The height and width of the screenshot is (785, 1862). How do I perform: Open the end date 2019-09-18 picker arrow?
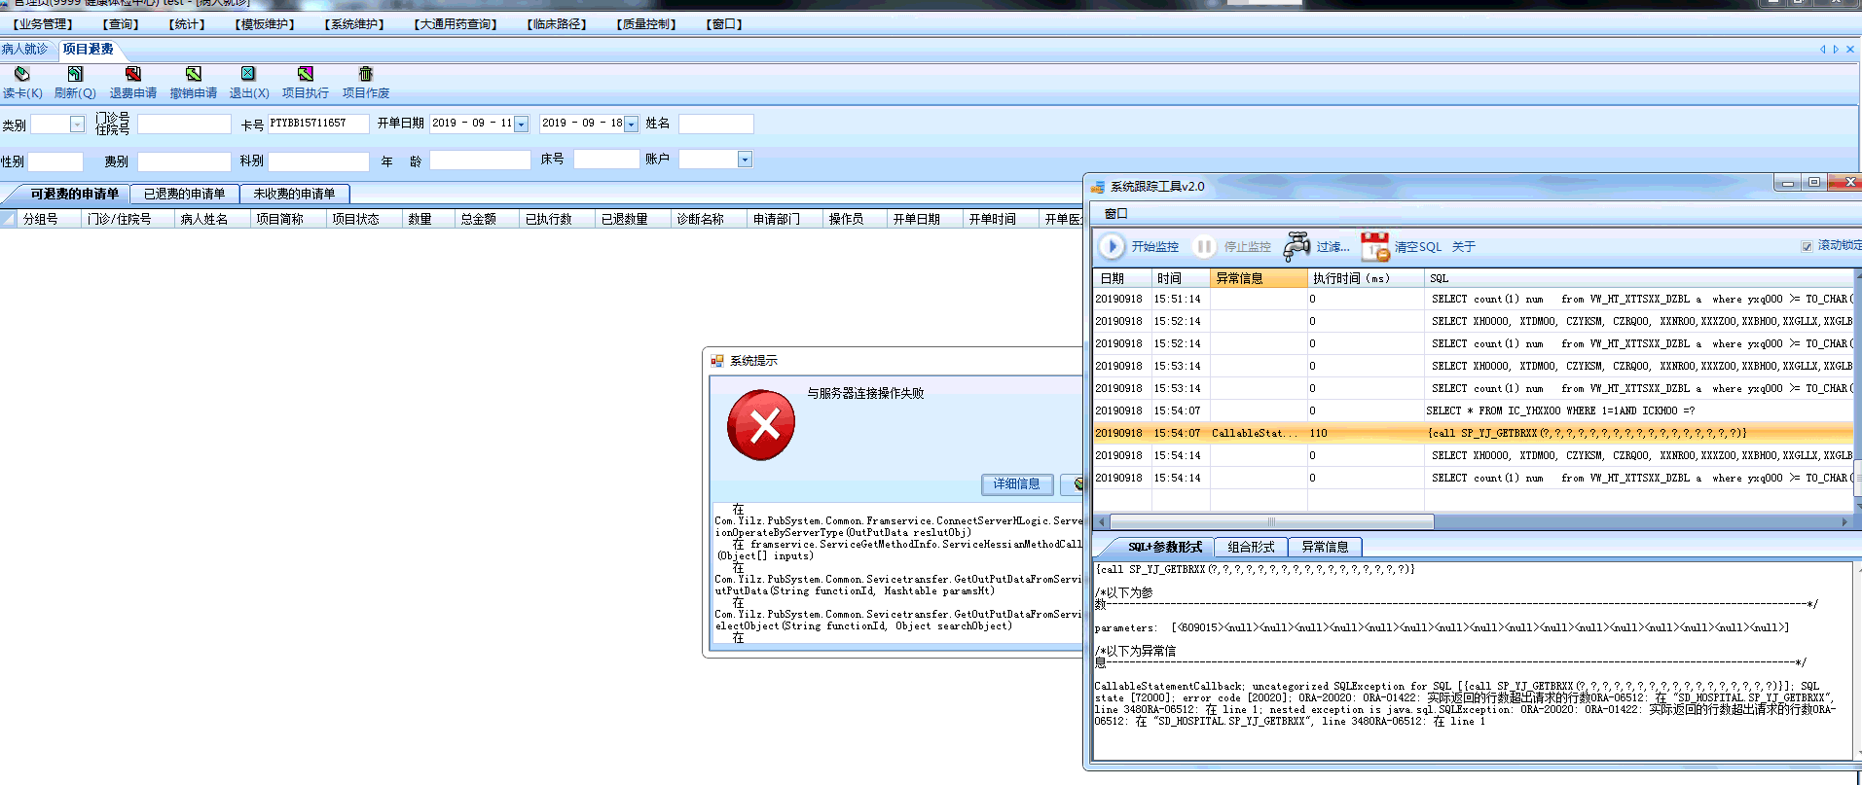[631, 124]
